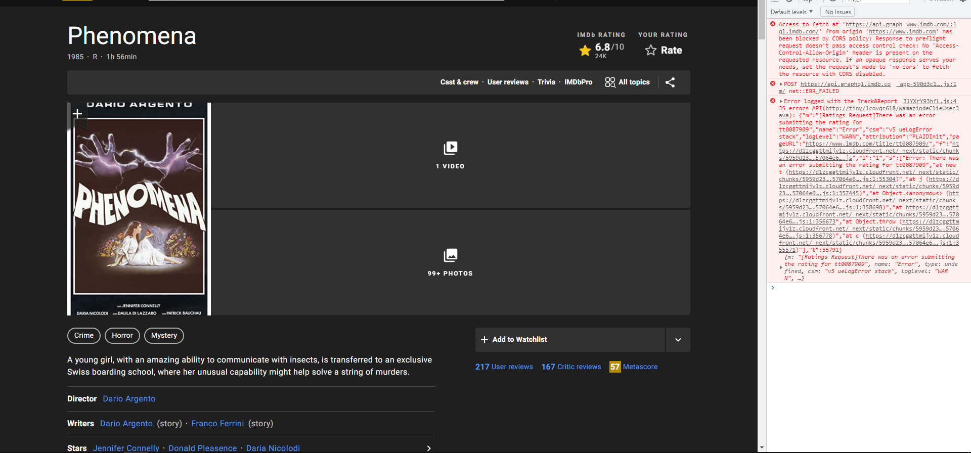
Task: Select the Mystery genre chip
Action: pos(164,336)
